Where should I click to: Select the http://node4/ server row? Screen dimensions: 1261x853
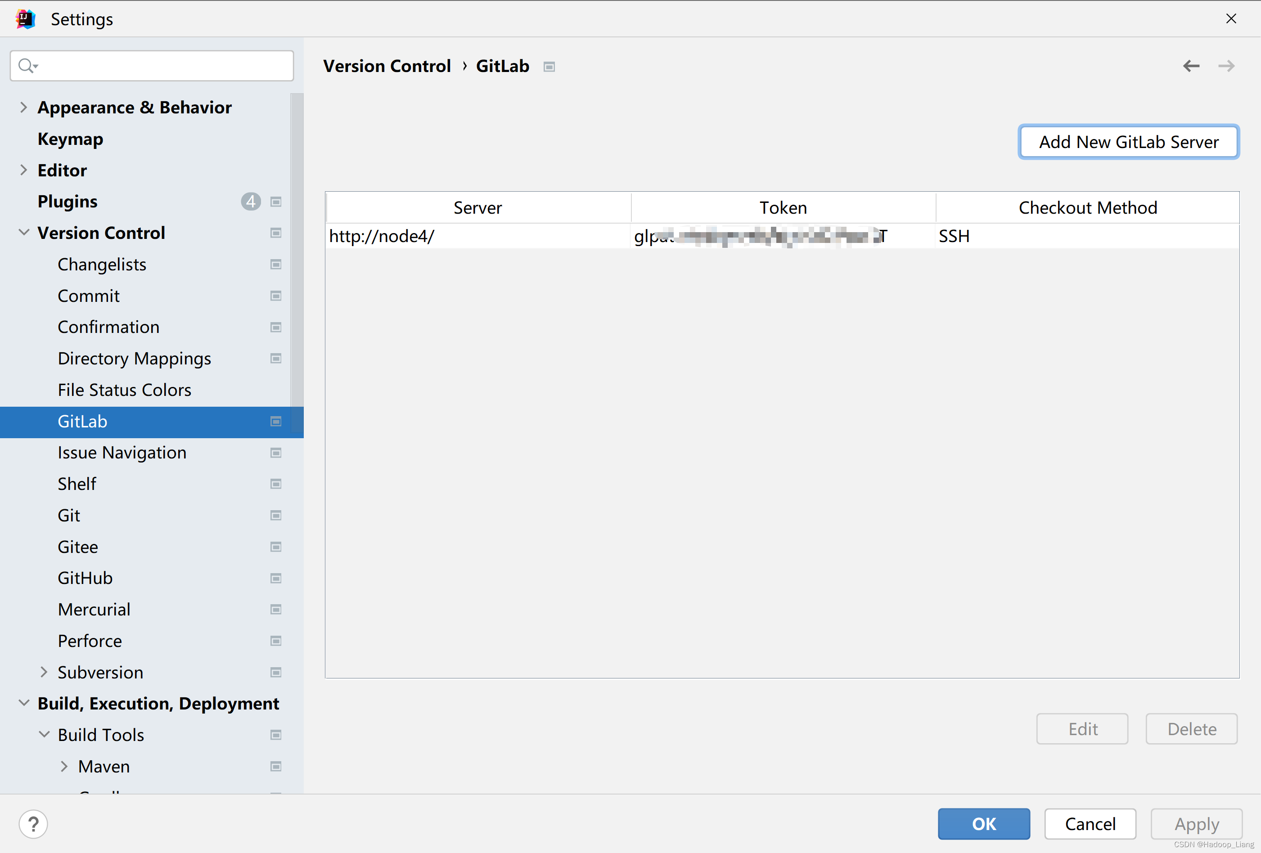pos(477,237)
